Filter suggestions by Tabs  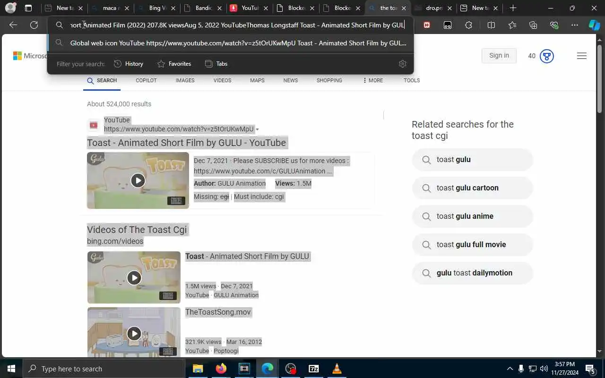pyautogui.click(x=216, y=64)
